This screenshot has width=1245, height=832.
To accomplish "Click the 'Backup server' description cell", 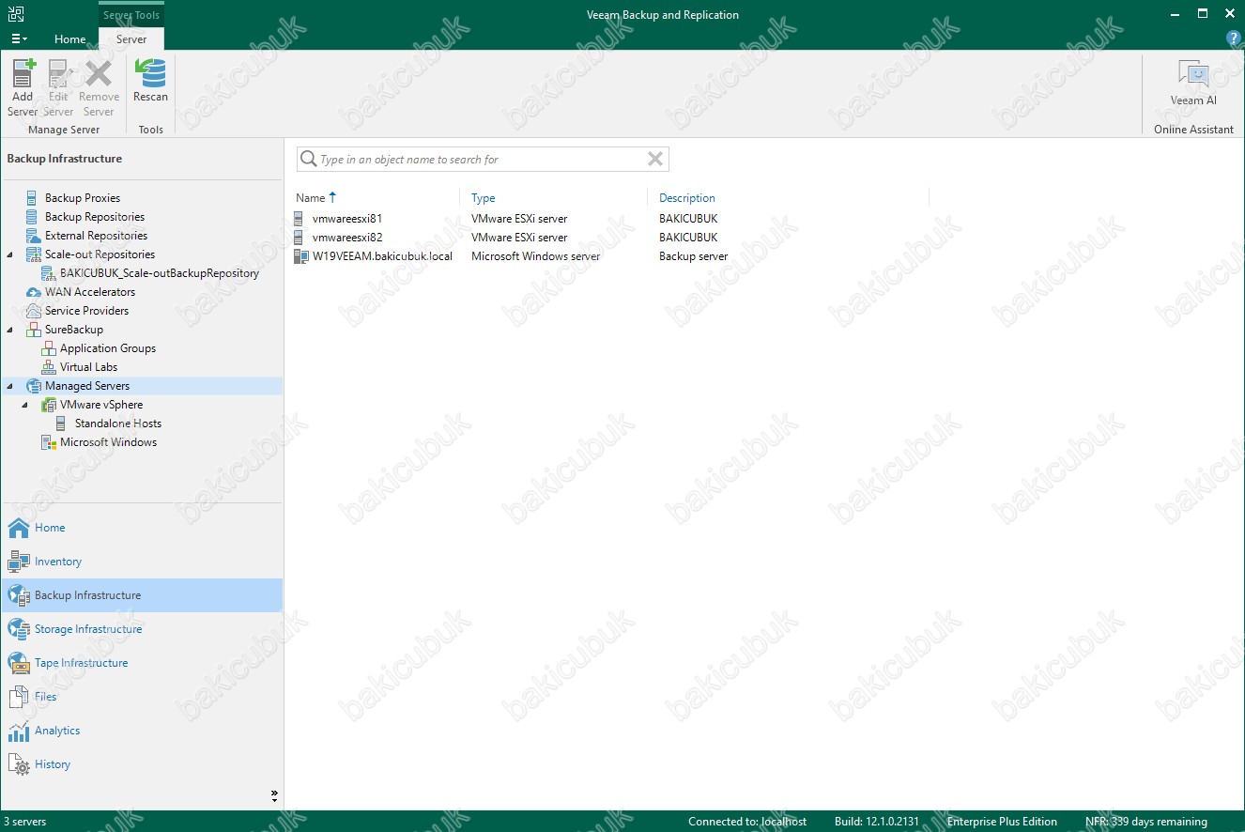I will (x=693, y=256).
